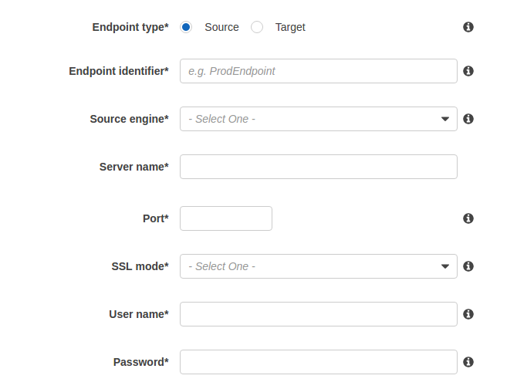Click the Endpoint identifier info icon
The image size is (517, 389).
[x=468, y=71]
